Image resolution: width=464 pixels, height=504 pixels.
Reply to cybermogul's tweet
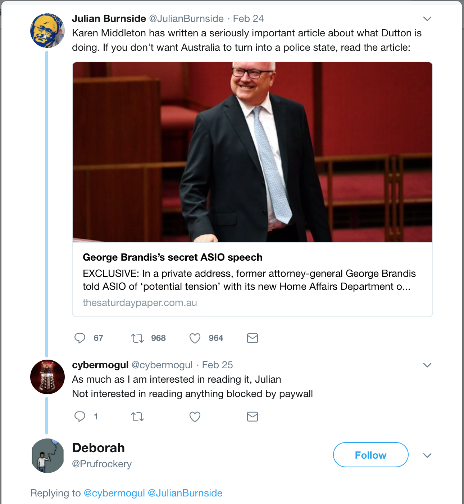(x=79, y=417)
